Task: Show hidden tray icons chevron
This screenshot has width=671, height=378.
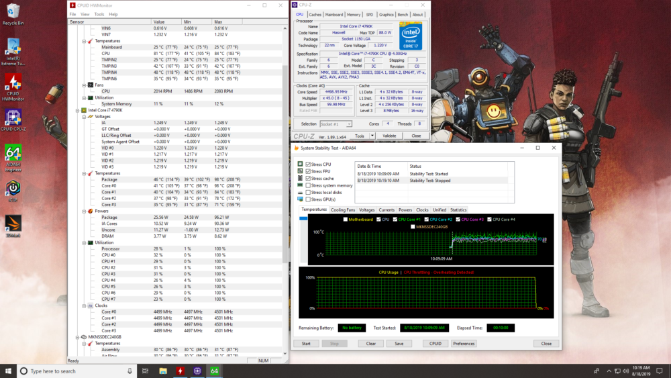Action: point(609,371)
